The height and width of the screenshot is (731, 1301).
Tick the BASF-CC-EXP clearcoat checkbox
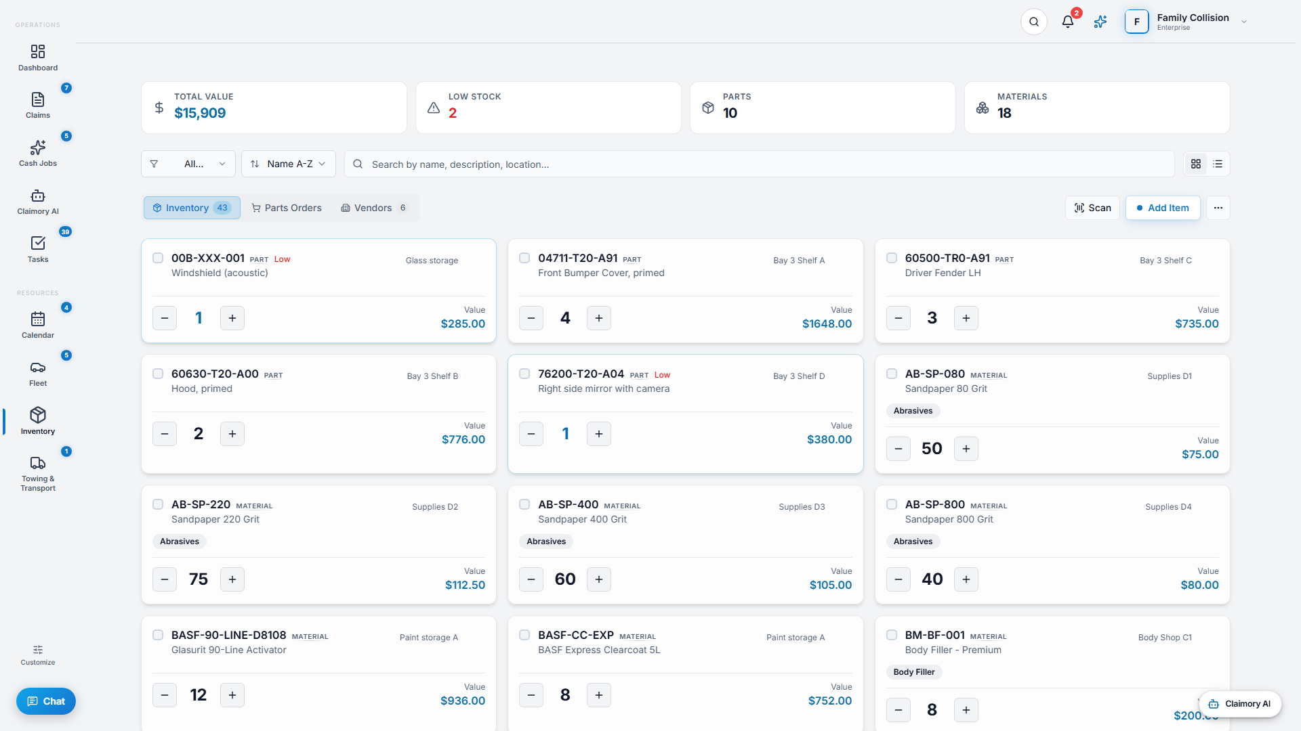click(x=524, y=635)
